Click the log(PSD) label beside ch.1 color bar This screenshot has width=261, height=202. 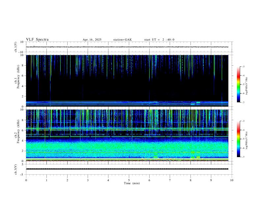click(246, 86)
